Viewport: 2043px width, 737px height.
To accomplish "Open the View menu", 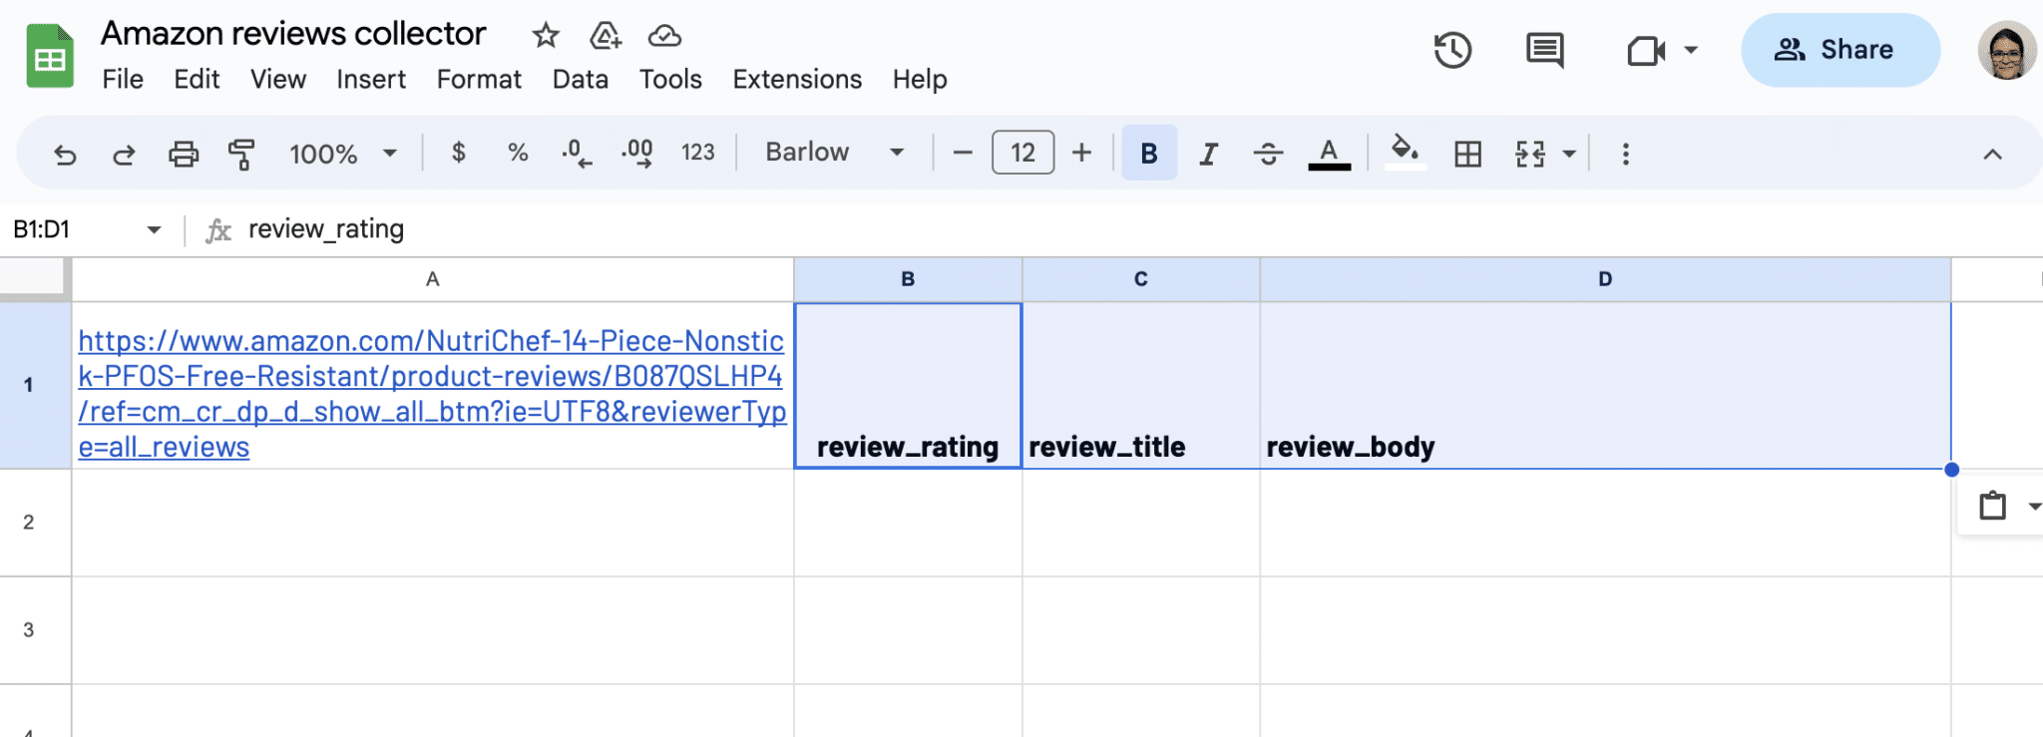I will (x=278, y=79).
